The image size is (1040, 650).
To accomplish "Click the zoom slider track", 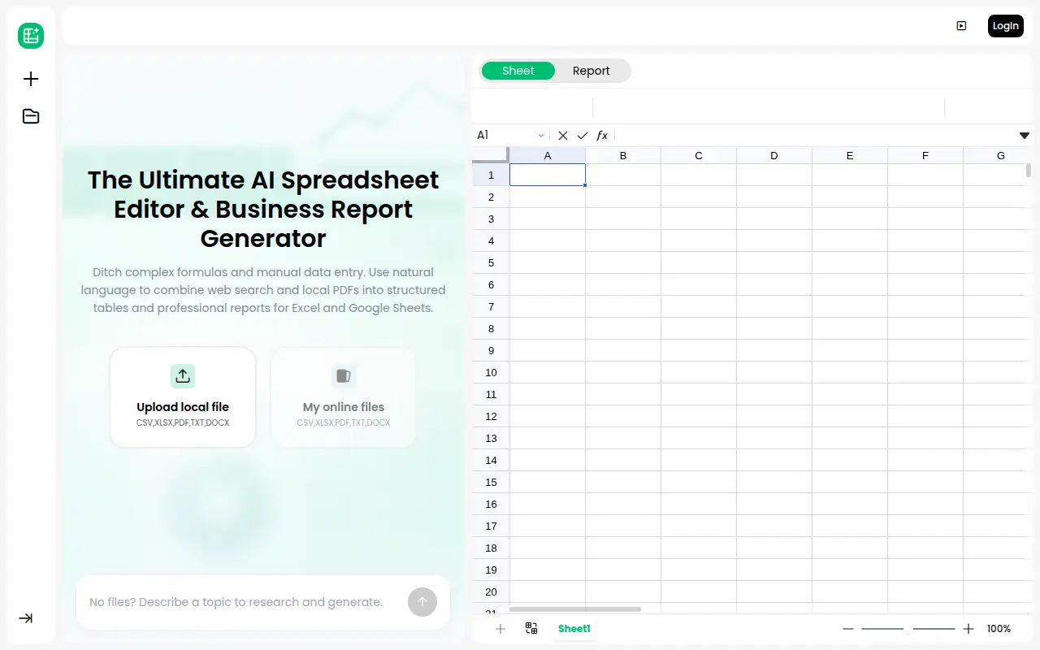I will (x=908, y=629).
